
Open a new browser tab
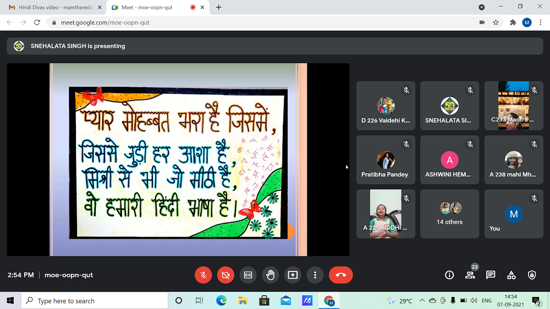point(219,8)
